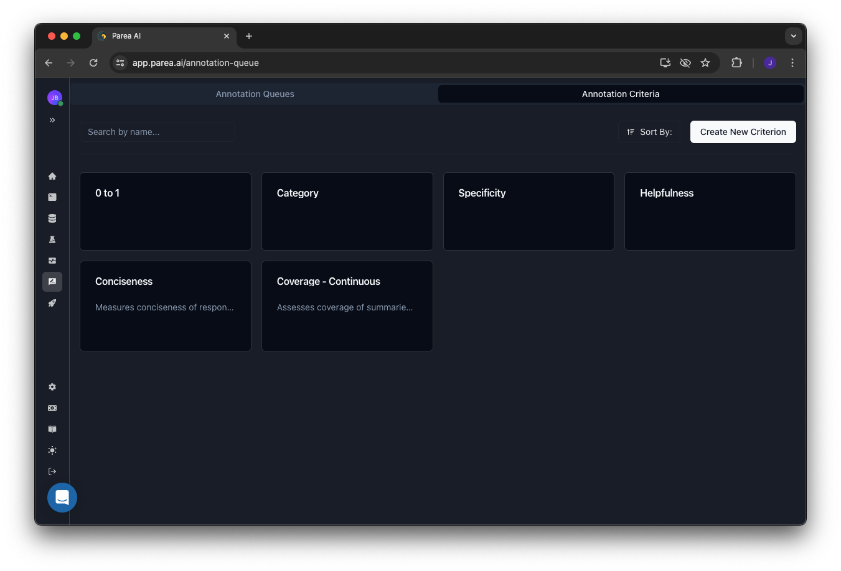Screen dimensions: 841x571
Task: Toggle light theme with sun icon
Action: point(52,450)
